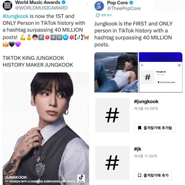Click the @WORLDMUSICAWARD handle
185x185 pixels.
click(41, 8)
